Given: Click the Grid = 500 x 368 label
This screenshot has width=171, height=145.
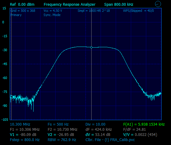Looking at the screenshot, I should point(23,11).
